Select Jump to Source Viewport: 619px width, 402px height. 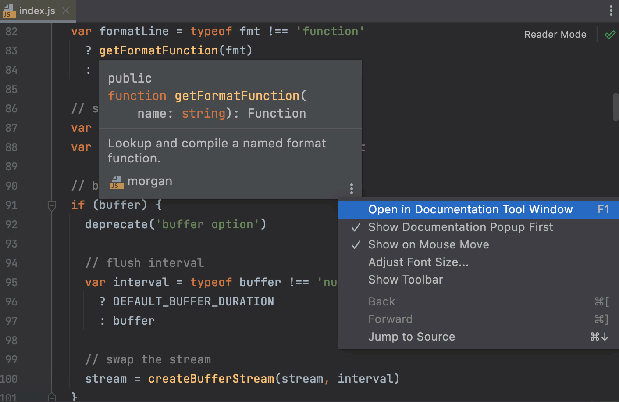point(479,337)
